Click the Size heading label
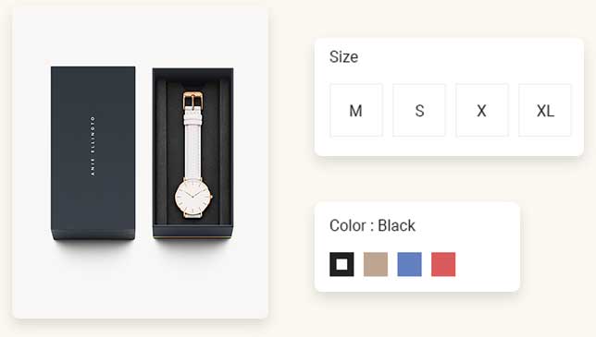 point(343,57)
